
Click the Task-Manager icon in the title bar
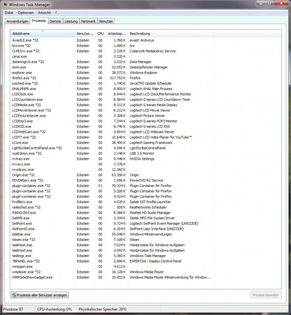(5, 4)
